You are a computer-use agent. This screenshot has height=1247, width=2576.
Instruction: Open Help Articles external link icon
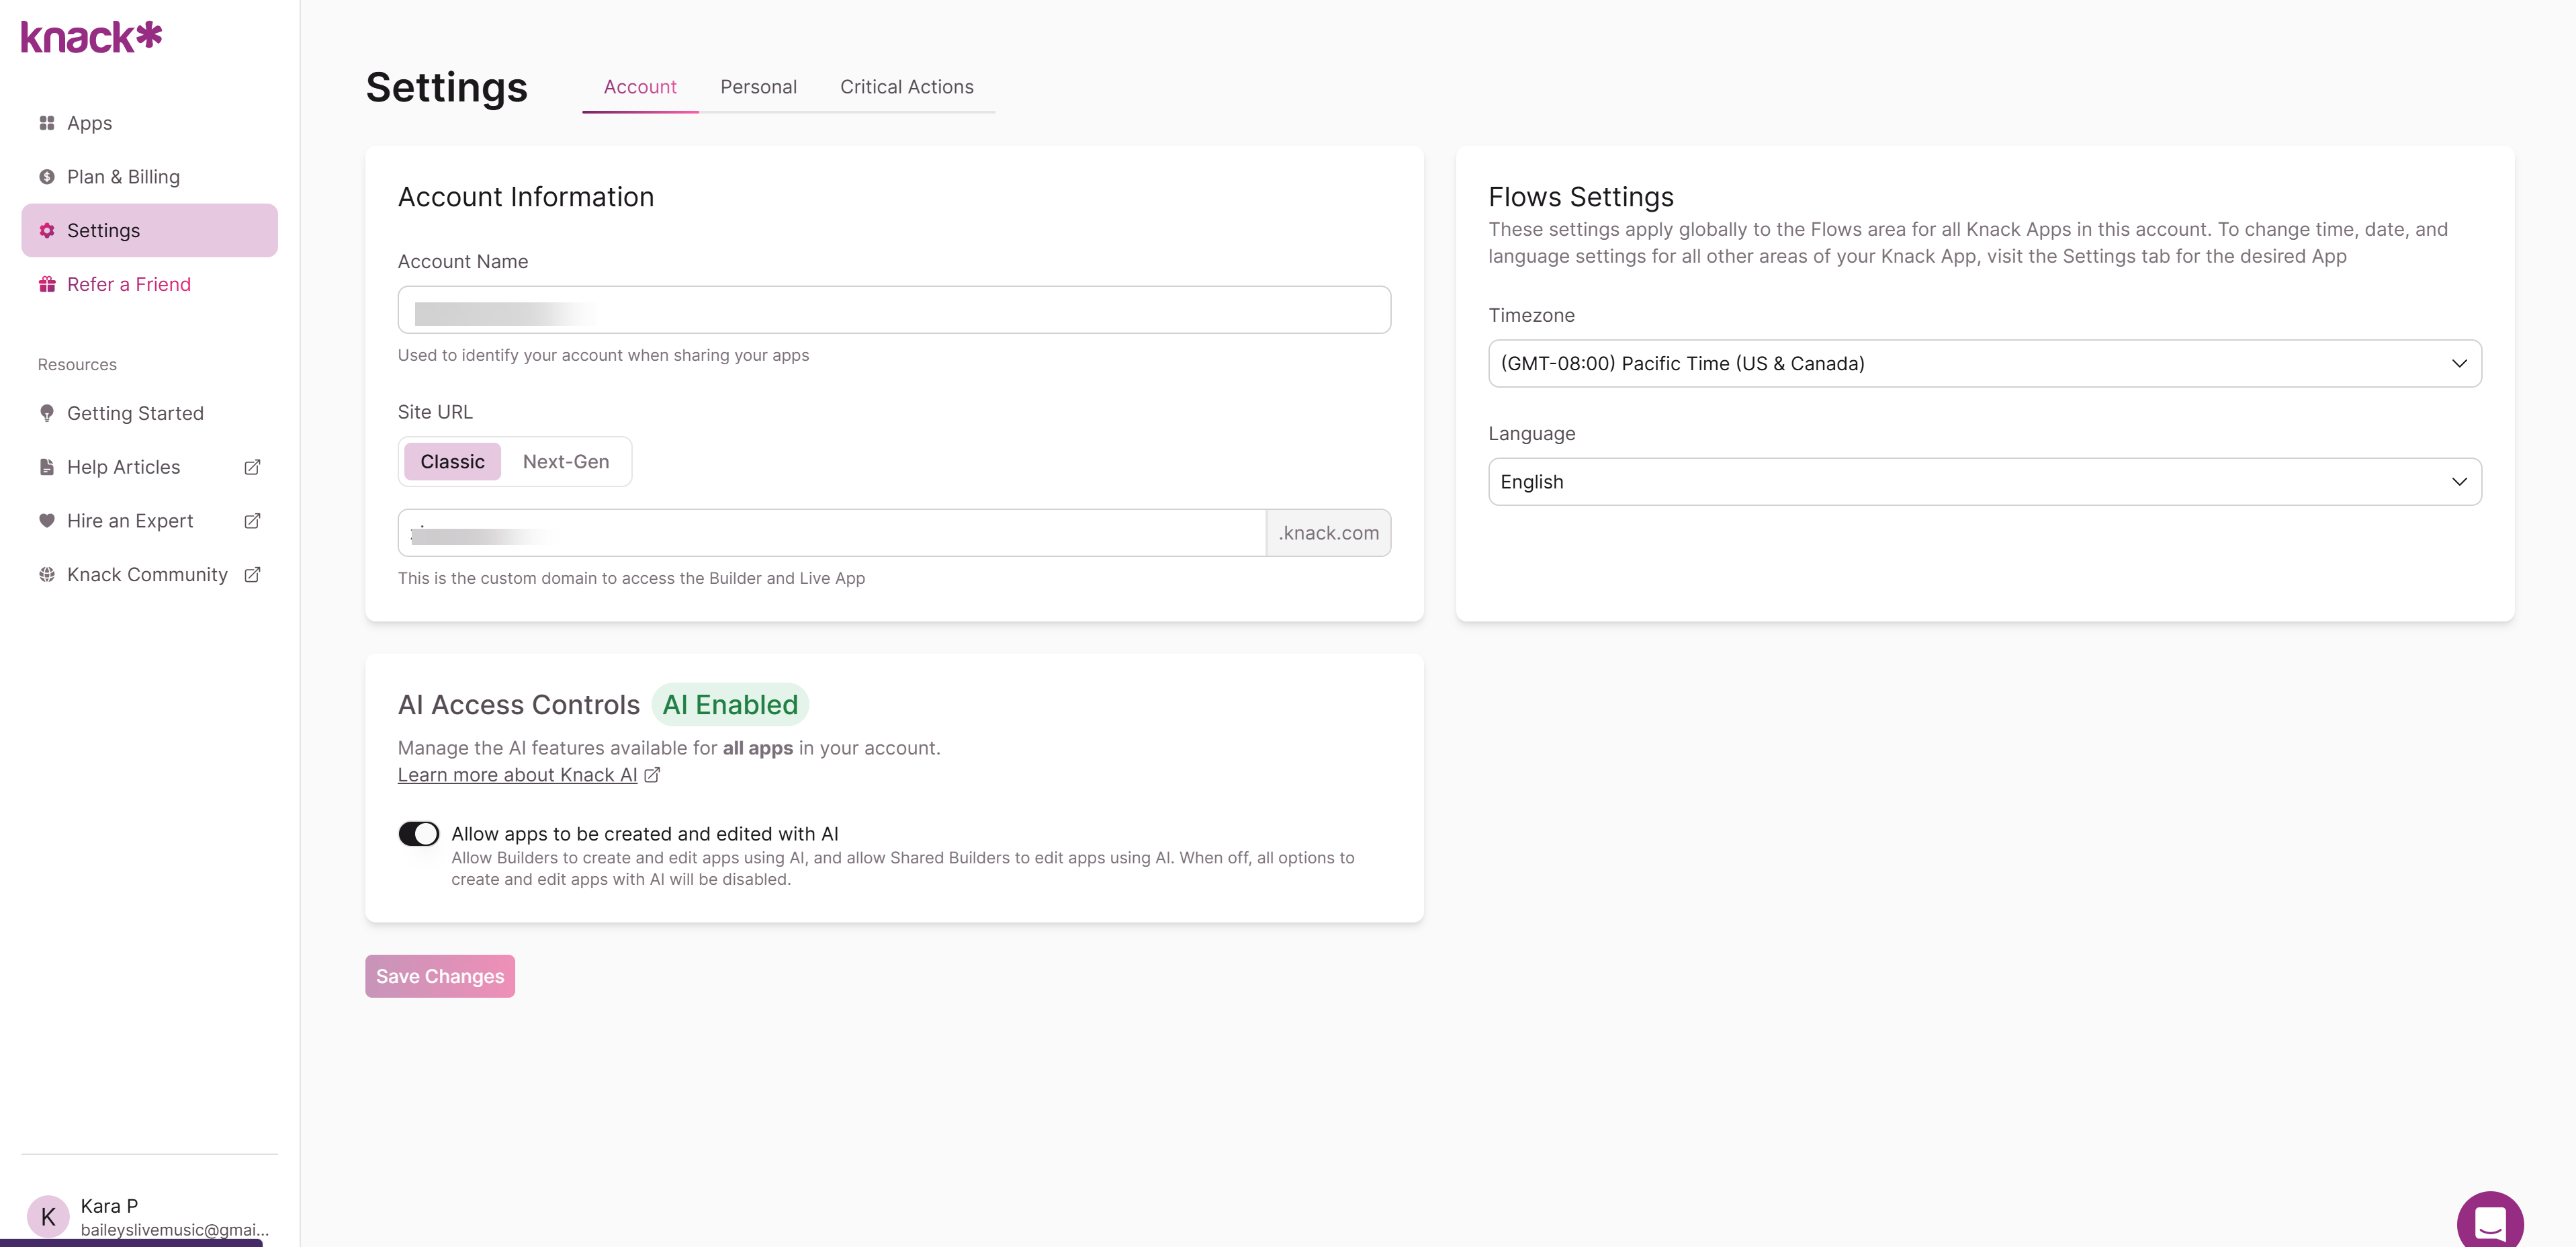[252, 467]
